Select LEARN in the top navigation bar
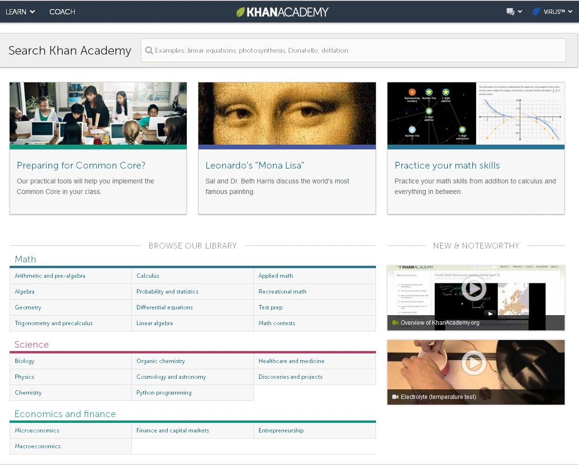 click(16, 12)
